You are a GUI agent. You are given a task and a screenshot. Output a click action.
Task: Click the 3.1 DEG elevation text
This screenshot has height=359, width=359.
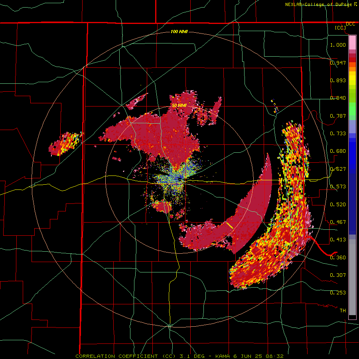click(192, 356)
